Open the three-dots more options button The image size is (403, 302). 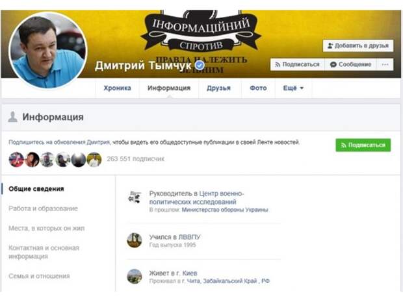coord(385,64)
